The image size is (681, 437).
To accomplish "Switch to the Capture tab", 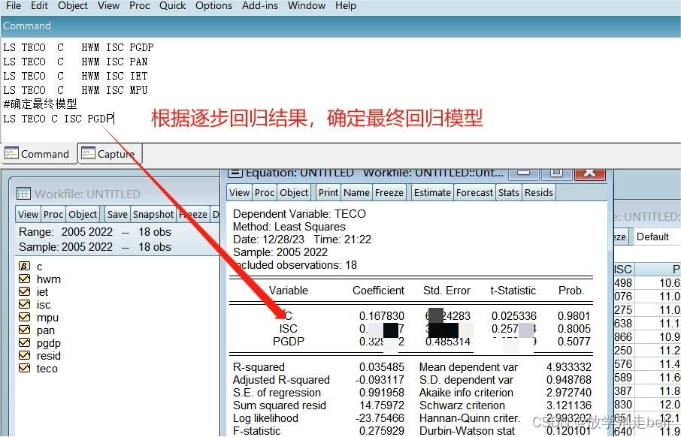I will (110, 154).
